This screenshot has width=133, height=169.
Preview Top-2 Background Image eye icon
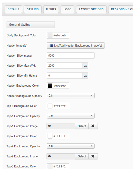[50, 156]
